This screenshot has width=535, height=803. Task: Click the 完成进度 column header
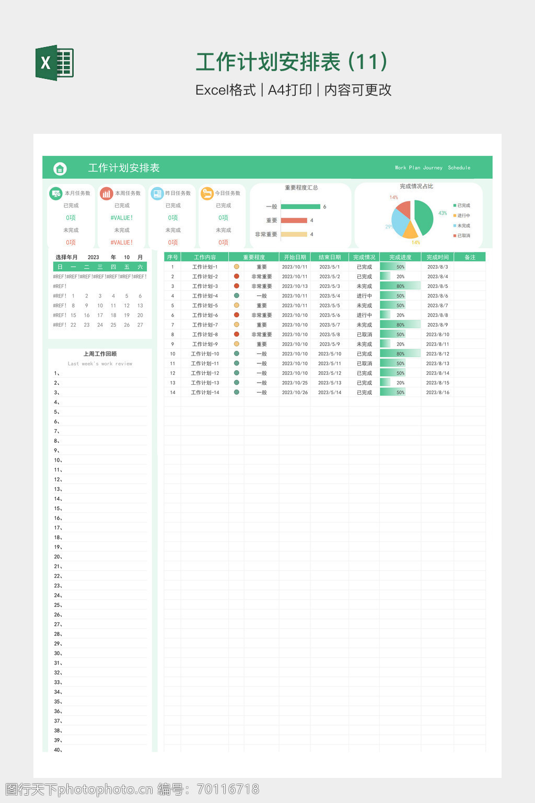(x=400, y=257)
